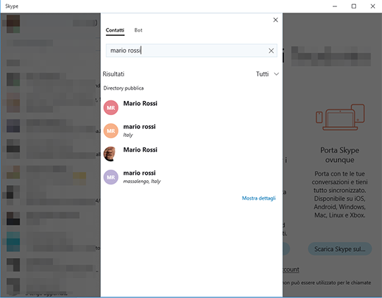Screen dimensions: 382x298
Task: Switch to the Contatti tab
Action: click(115, 30)
